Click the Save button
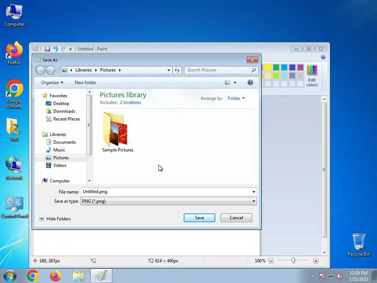The height and width of the screenshot is (283, 377). pyautogui.click(x=199, y=218)
